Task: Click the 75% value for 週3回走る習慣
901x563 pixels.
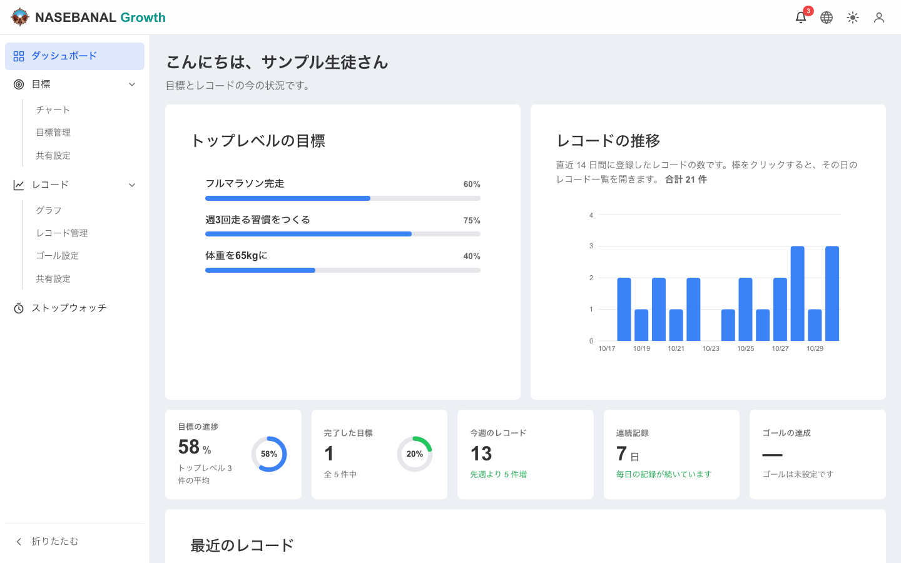Action: pos(472,220)
